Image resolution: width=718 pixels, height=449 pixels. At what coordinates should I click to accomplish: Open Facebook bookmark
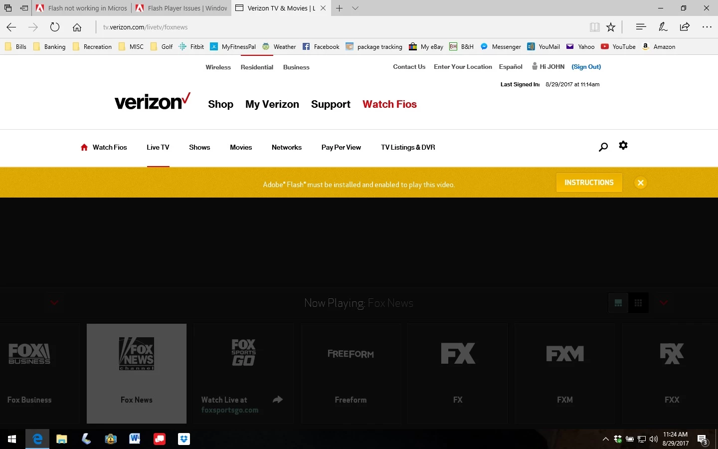coord(321,47)
